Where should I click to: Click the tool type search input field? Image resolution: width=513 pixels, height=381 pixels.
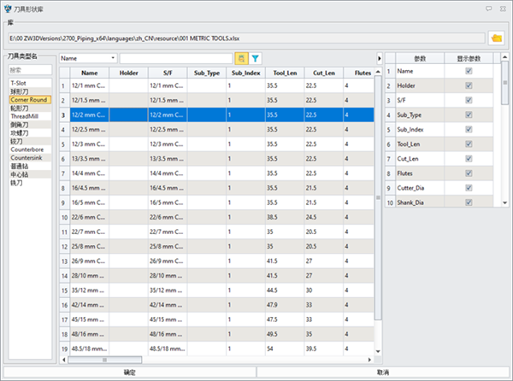point(30,70)
